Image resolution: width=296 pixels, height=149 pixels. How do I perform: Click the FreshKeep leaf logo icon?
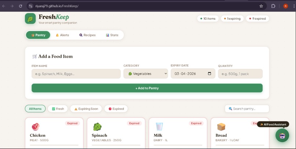point(30,19)
